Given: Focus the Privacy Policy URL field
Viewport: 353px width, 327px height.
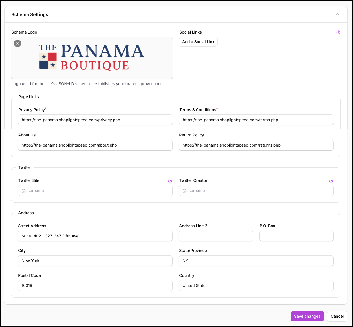Looking at the screenshot, I should coord(95,120).
